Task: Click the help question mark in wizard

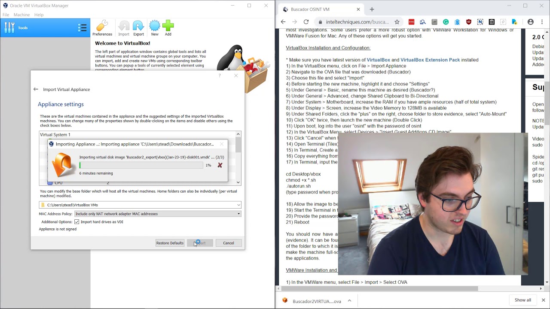Action: pos(220,76)
